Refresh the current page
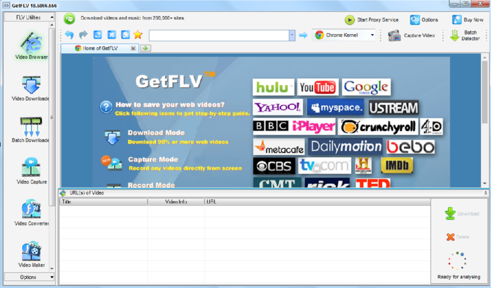Screen dimensions: 491x288 [98, 34]
